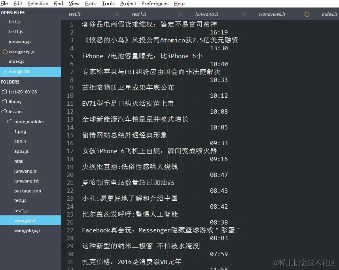Open junwang.txt in lesson folder
Screen dimensions: 339x270
point(27,181)
